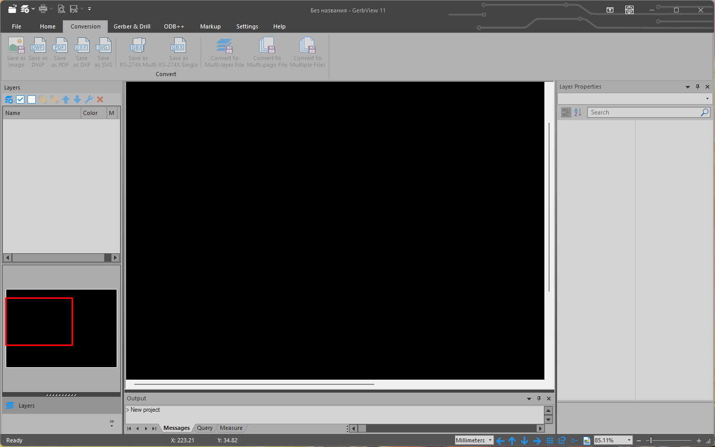Click Save as RS-274X Multi button

[138, 52]
